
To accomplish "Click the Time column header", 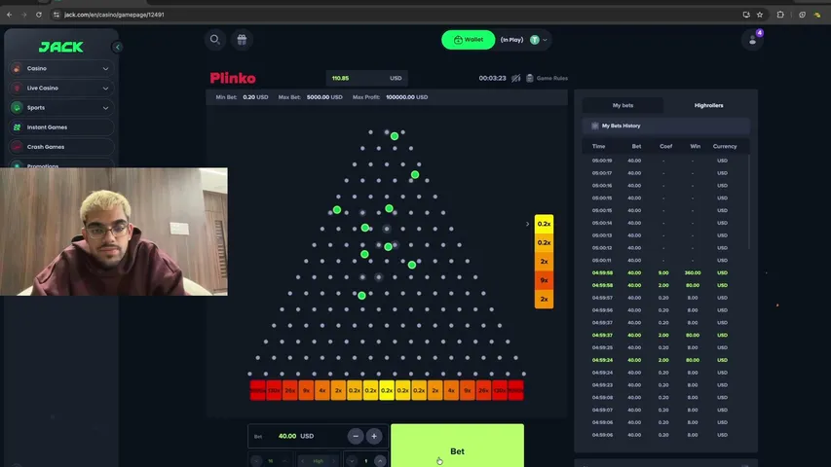I will [x=598, y=146].
